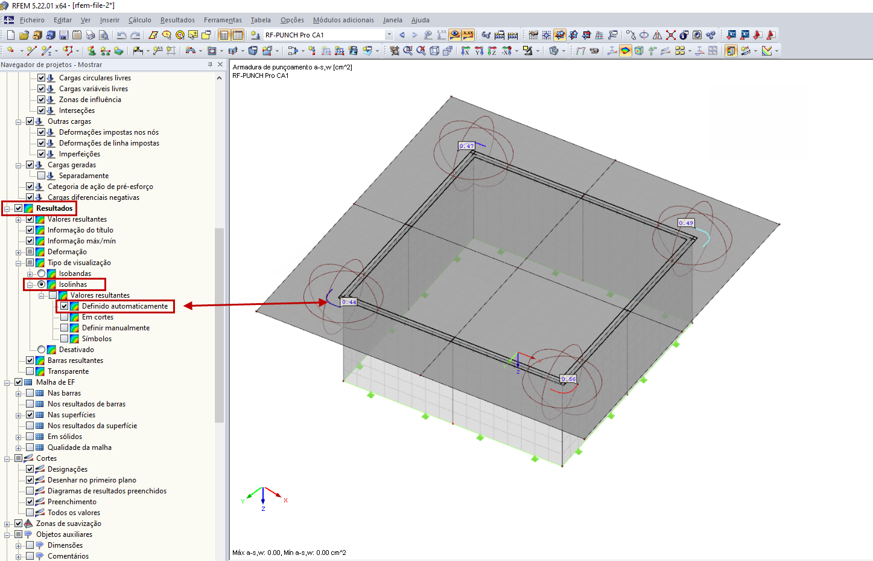Image resolution: width=873 pixels, height=561 pixels.
Task: Click the first table view toolbar icon
Action: pyautogui.click(x=224, y=35)
